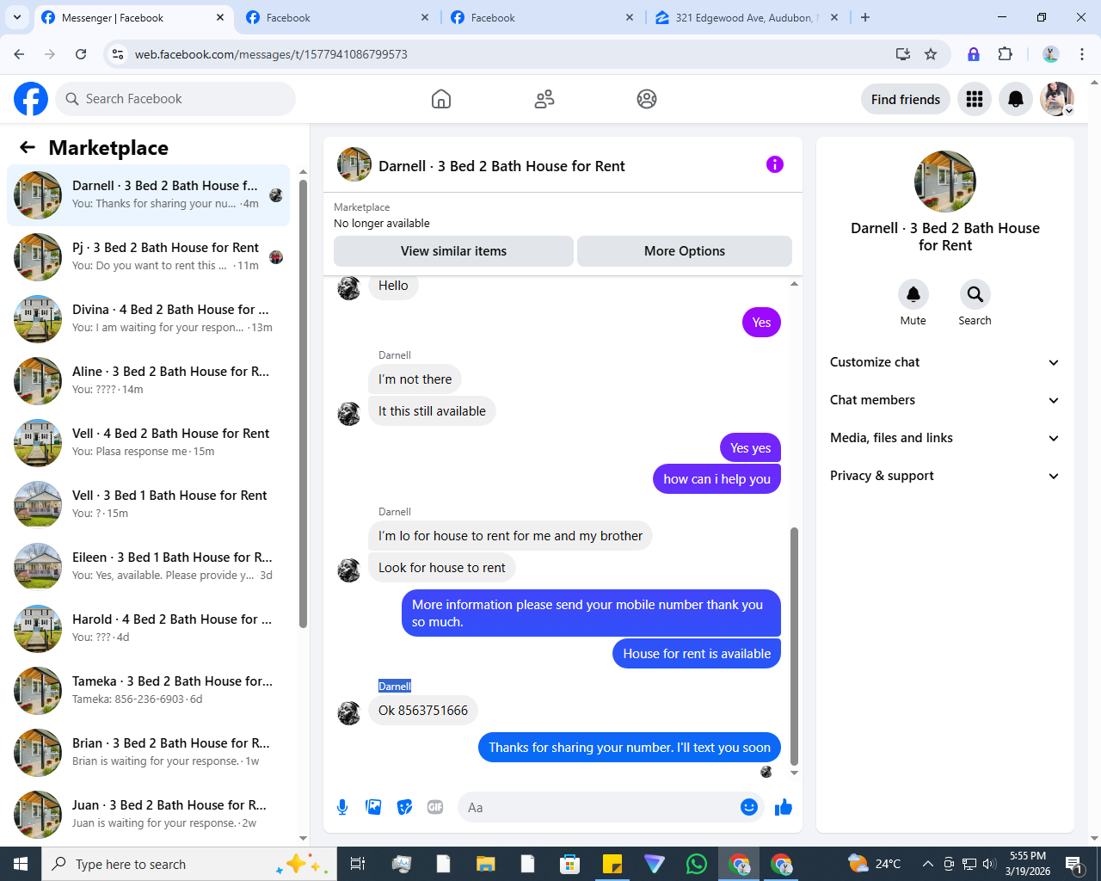Send a voice clip with microphone

pos(342,807)
